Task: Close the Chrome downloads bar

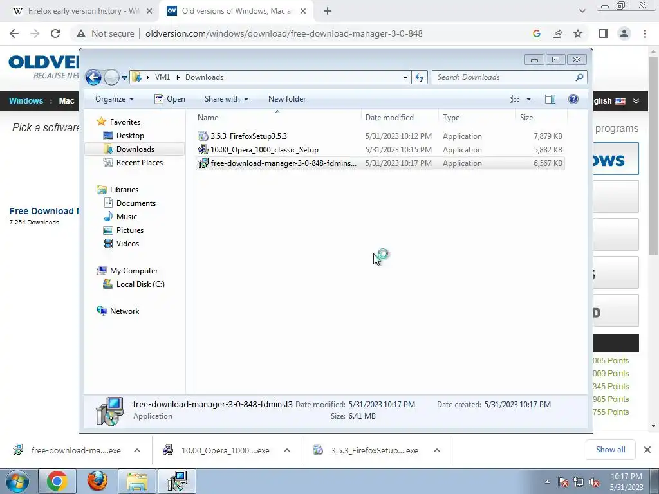Action: point(647,450)
